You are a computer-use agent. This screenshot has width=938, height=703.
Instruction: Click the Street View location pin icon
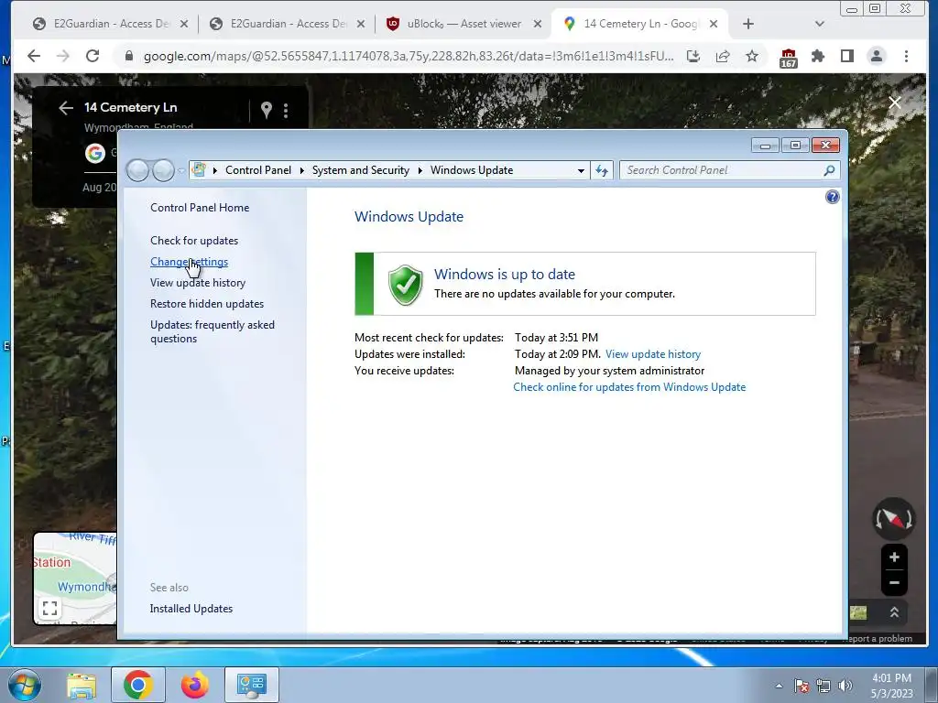pyautogui.click(x=267, y=110)
